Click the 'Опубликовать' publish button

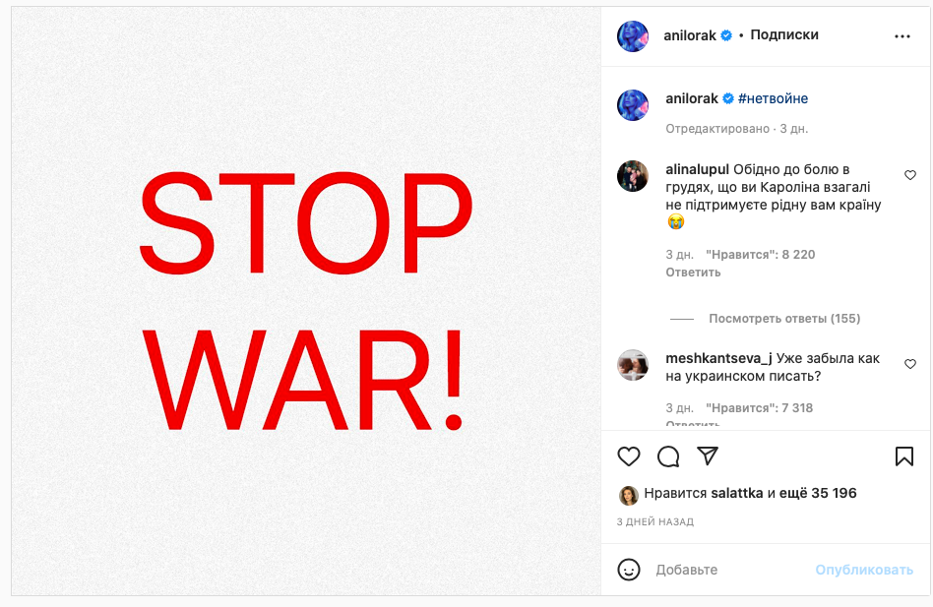864,570
